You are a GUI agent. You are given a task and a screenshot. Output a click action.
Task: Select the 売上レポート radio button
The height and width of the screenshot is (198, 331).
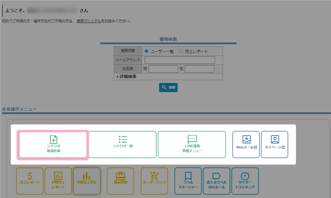coord(181,51)
